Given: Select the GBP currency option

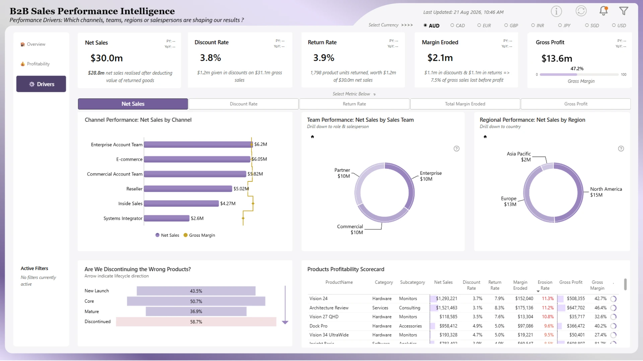Looking at the screenshot, I should tap(511, 25).
